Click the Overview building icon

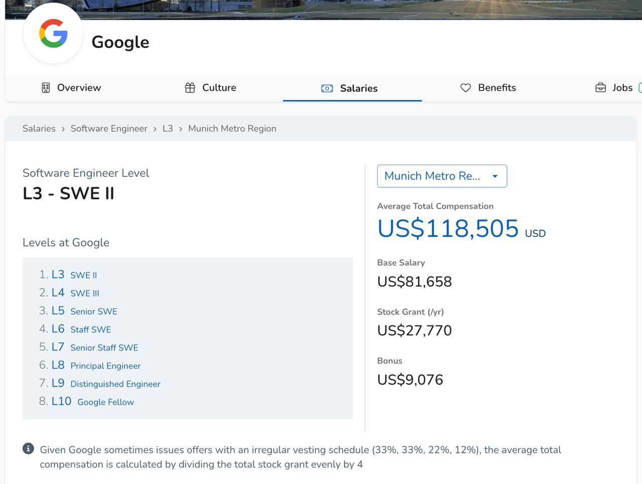click(x=46, y=88)
